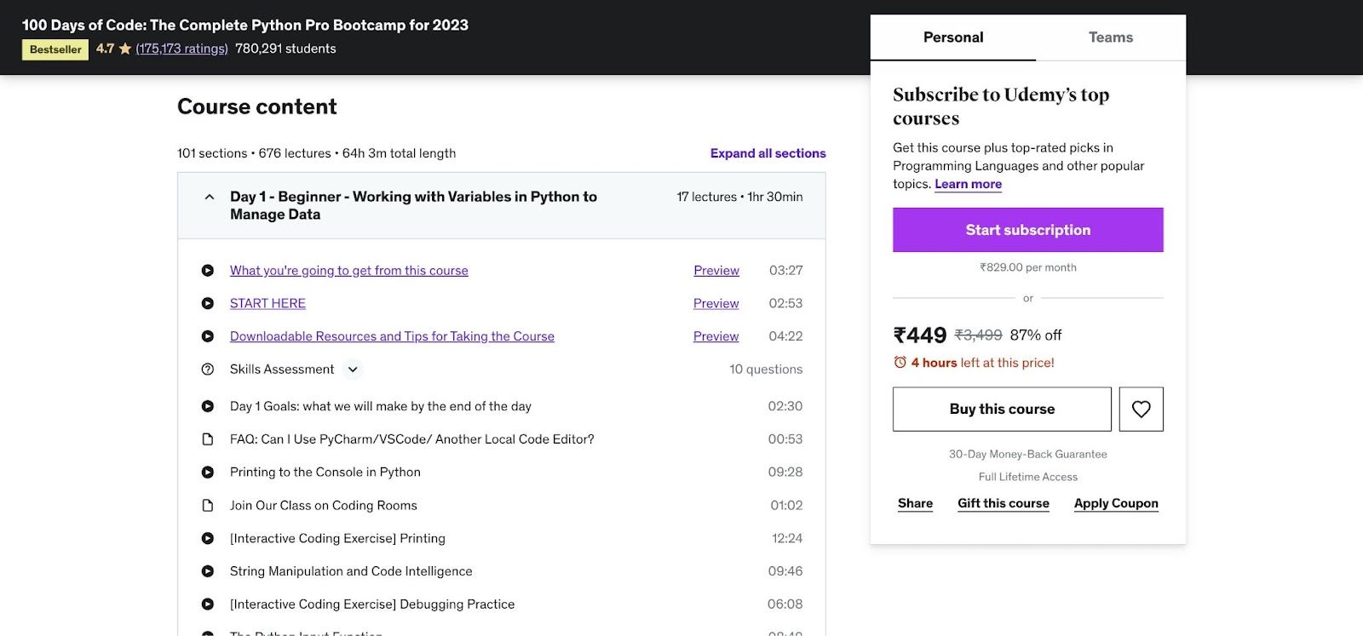
Task: Click the Start subscription button
Action: click(1028, 230)
